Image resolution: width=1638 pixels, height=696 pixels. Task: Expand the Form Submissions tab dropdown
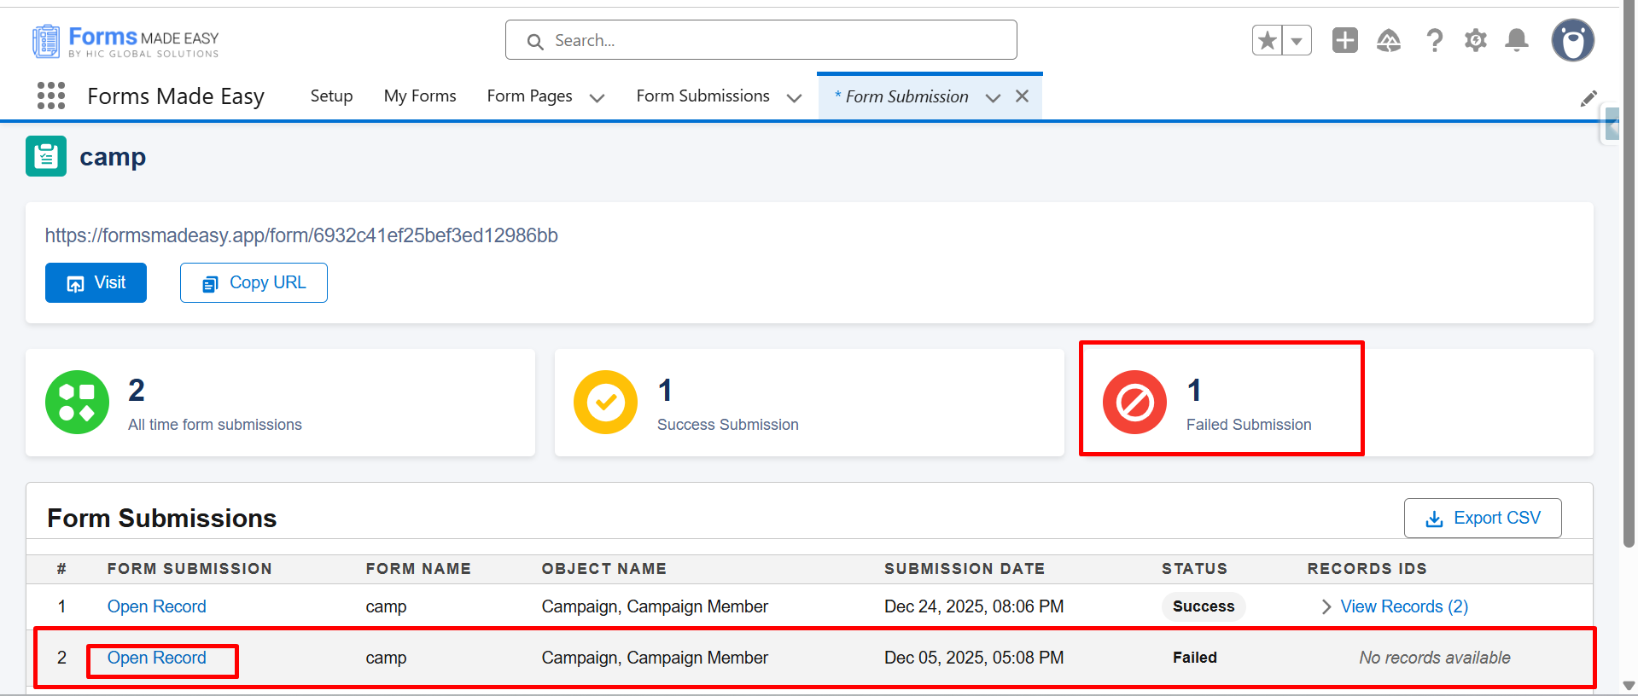[794, 97]
